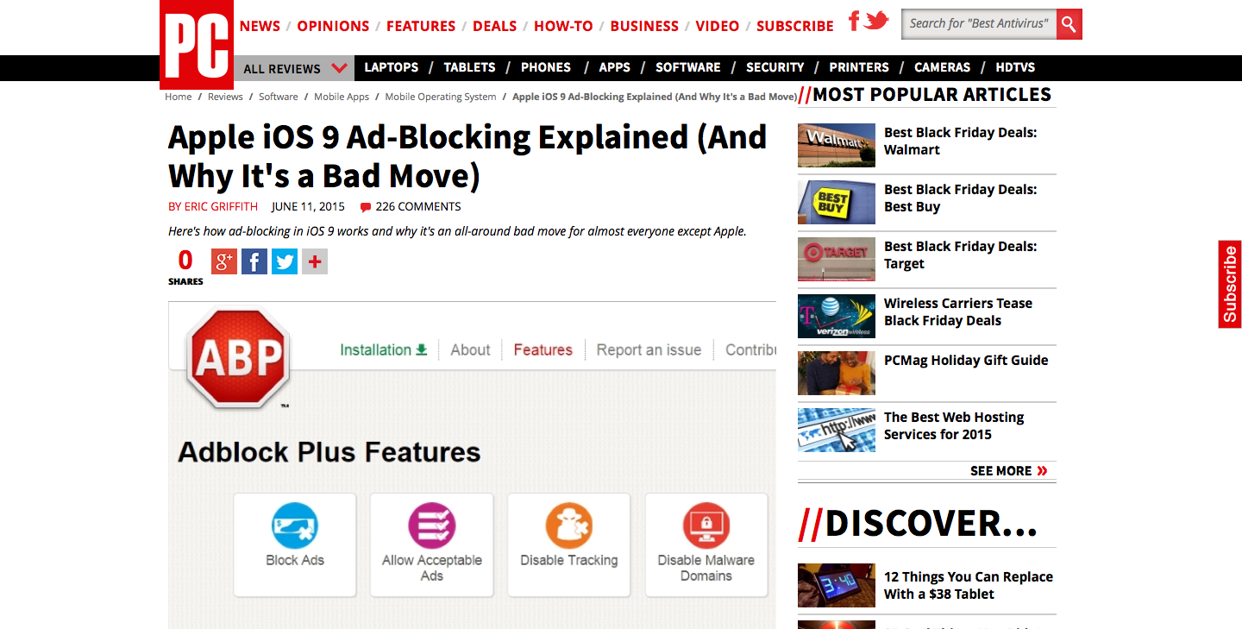Open more sharing options plus icon

(x=315, y=261)
